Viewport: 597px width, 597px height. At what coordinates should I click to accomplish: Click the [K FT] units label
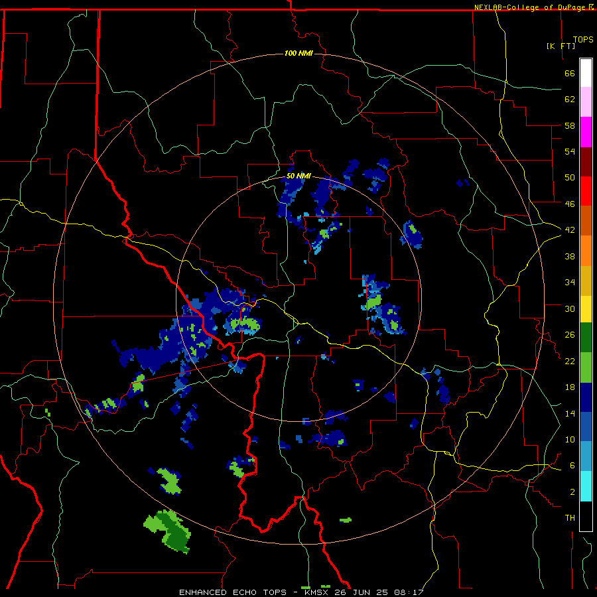coord(561,46)
